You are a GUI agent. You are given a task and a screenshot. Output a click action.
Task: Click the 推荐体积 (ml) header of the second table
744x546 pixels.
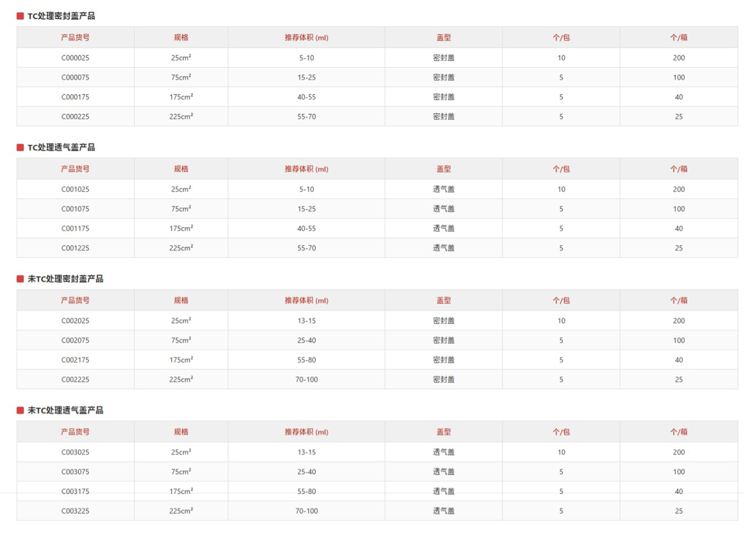[x=307, y=169]
